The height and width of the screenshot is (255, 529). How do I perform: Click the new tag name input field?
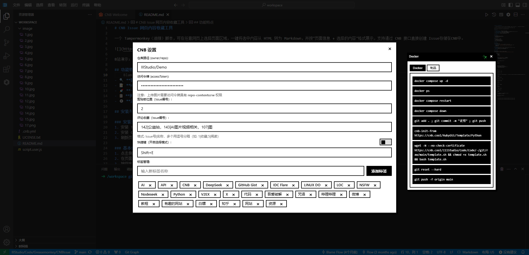point(250,171)
